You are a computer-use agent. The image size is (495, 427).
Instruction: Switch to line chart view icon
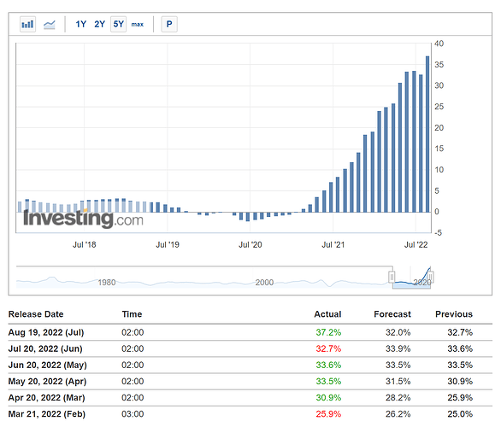50,24
